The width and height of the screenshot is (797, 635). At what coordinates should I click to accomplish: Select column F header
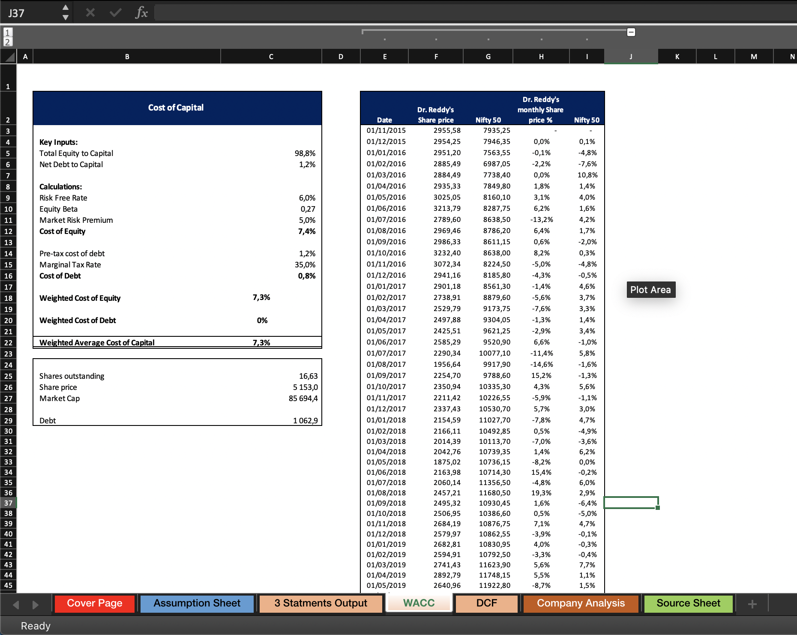point(436,57)
